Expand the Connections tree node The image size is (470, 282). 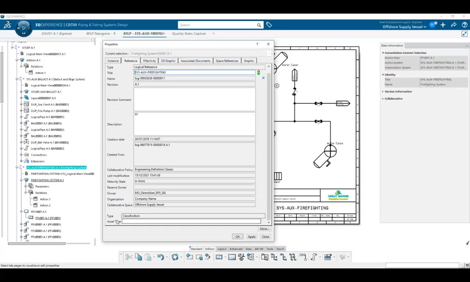tap(21, 155)
